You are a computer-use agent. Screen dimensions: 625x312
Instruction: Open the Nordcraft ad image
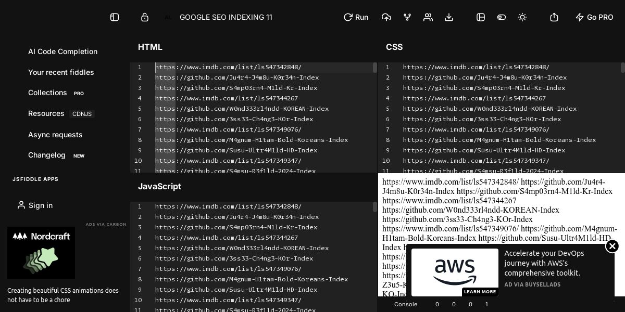(x=41, y=253)
